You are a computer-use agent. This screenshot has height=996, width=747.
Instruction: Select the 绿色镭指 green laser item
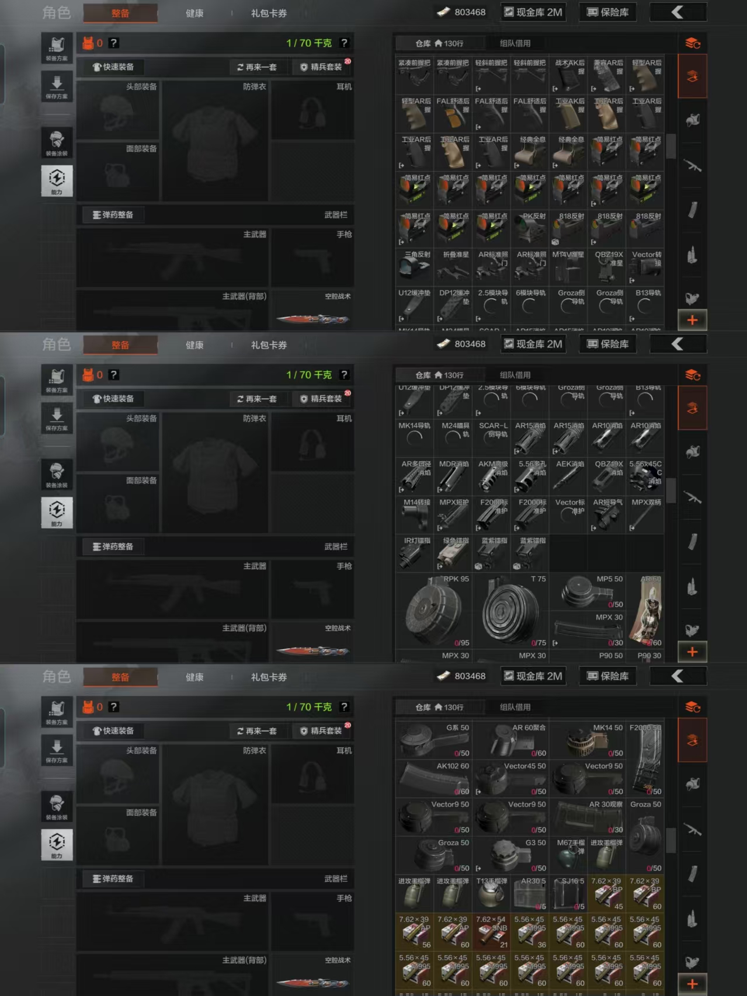point(453,553)
